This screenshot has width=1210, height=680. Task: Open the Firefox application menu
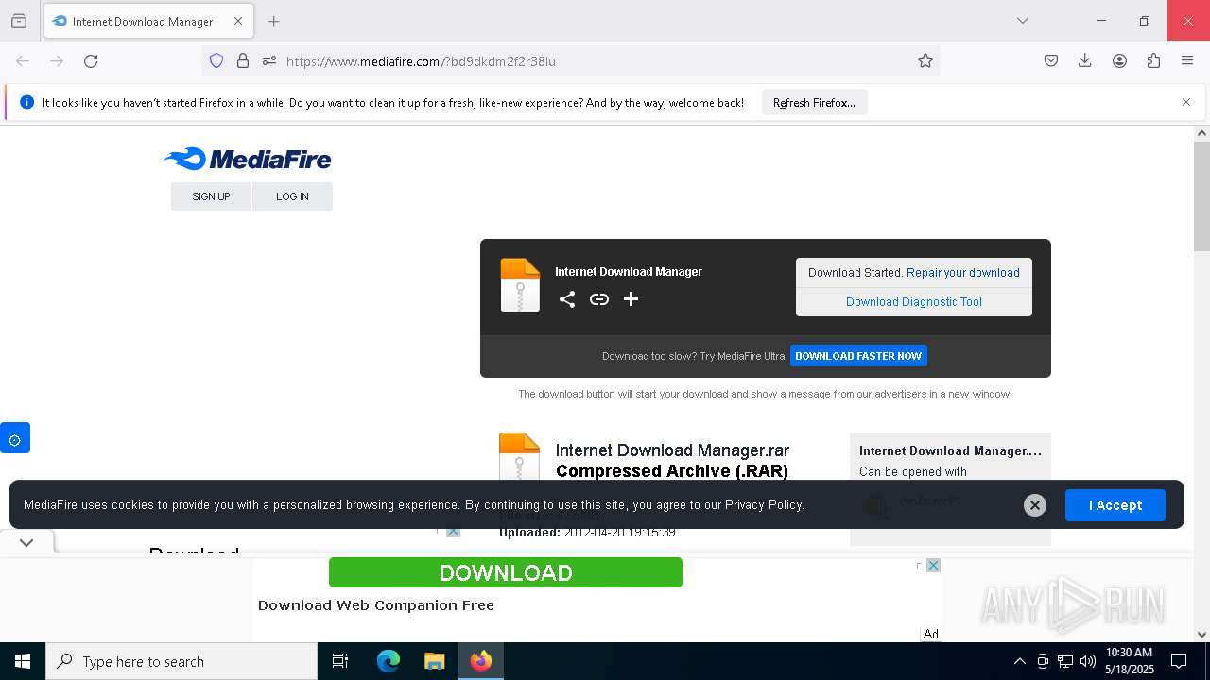point(1187,60)
